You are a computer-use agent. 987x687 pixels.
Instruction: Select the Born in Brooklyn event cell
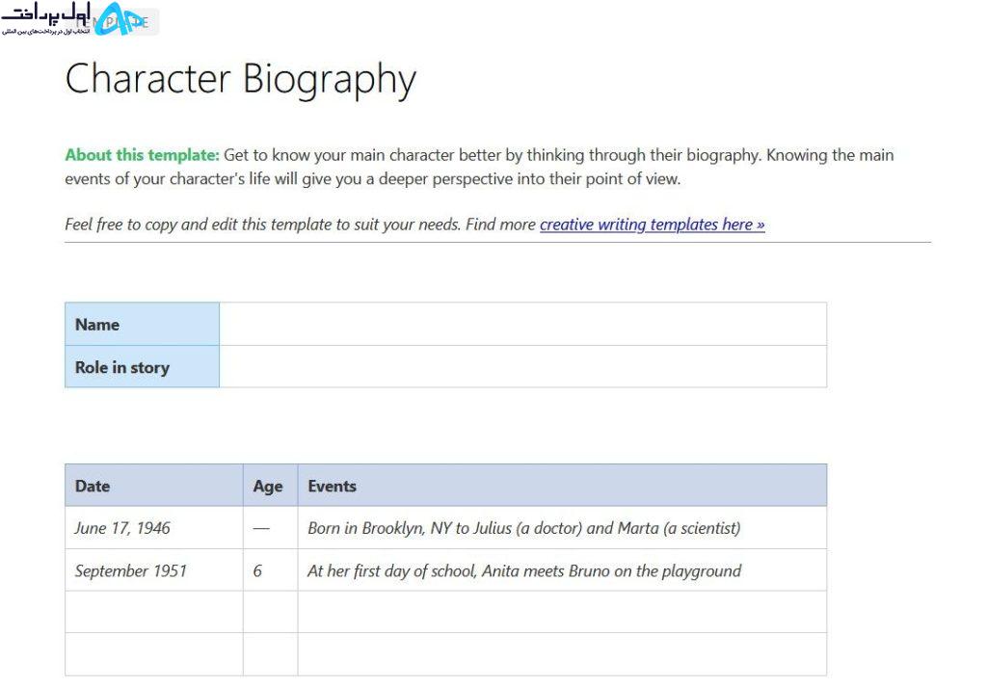coord(562,528)
